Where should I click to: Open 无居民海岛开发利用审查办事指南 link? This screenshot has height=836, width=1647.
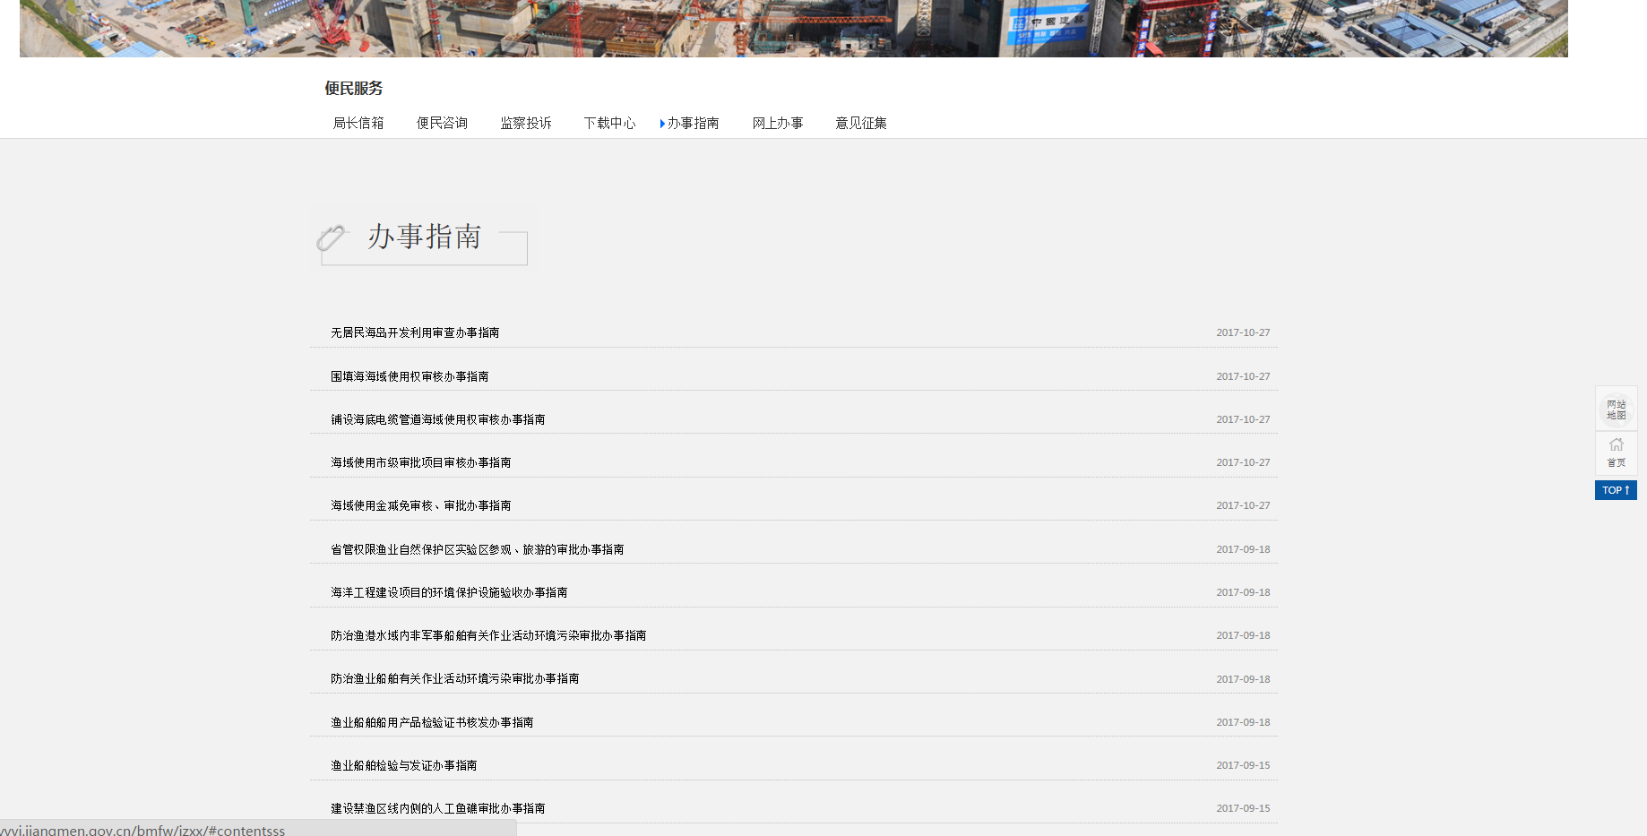(415, 332)
